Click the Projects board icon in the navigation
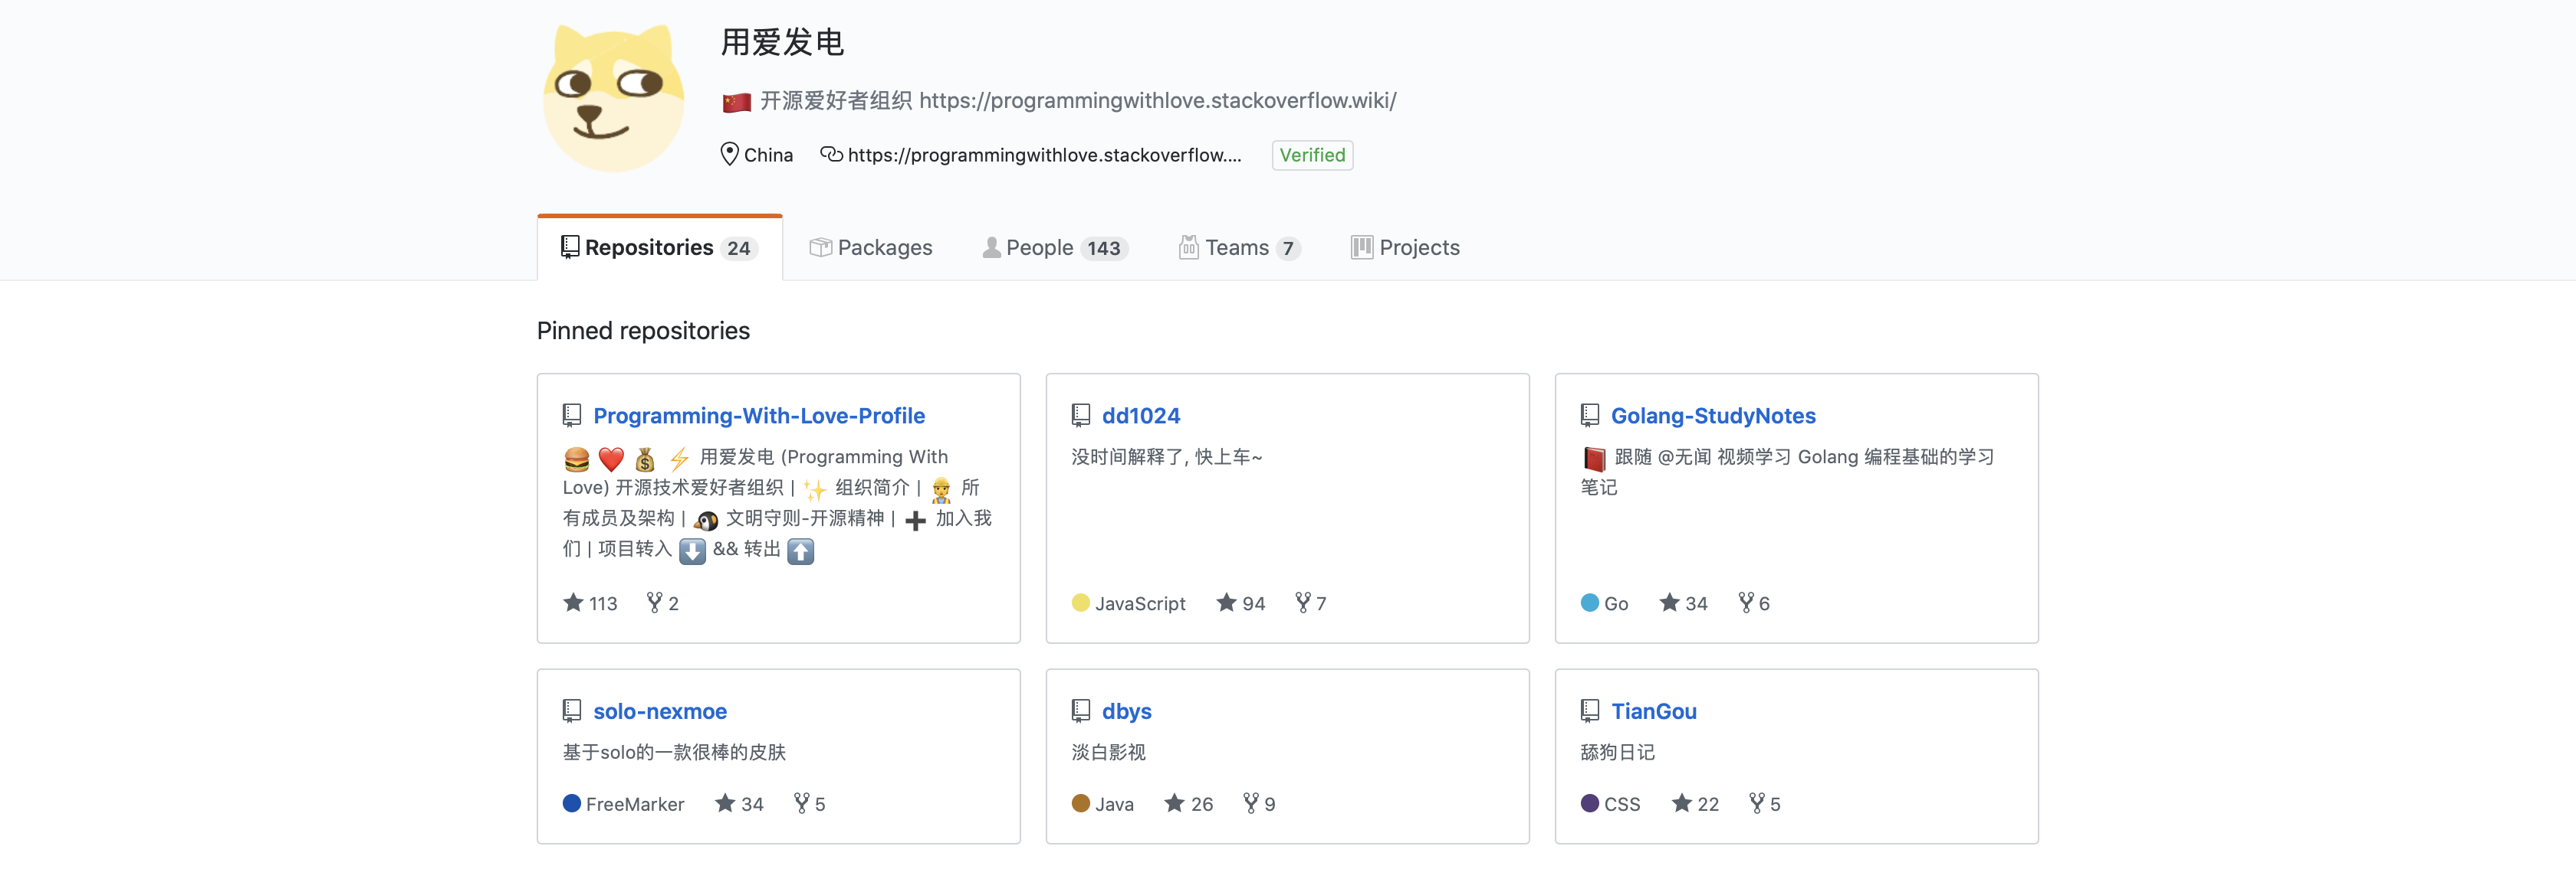The image size is (2576, 869). [x=1361, y=247]
